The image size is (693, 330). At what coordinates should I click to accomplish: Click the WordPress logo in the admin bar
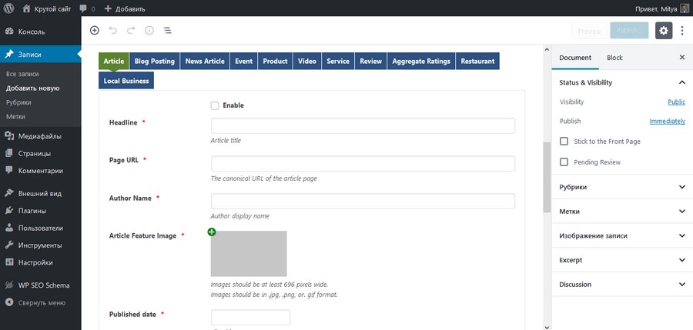click(x=8, y=8)
